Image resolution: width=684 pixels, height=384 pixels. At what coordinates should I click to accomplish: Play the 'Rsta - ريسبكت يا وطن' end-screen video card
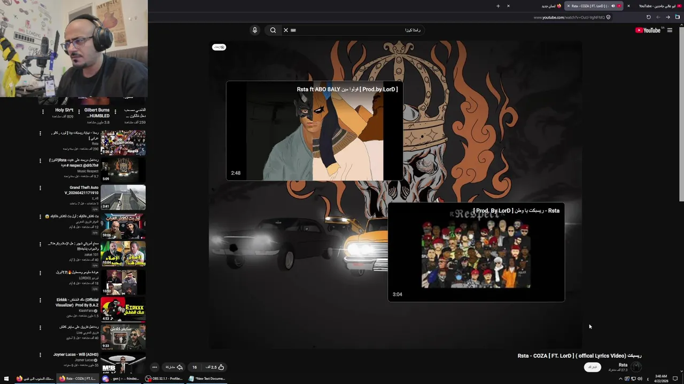click(476, 252)
